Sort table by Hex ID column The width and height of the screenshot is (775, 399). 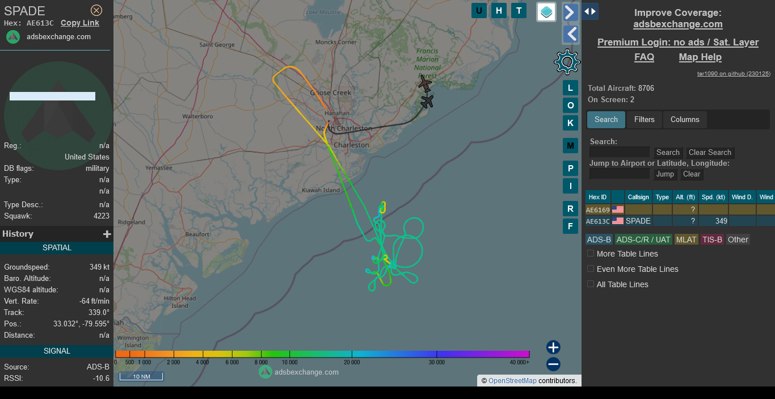(x=598, y=197)
